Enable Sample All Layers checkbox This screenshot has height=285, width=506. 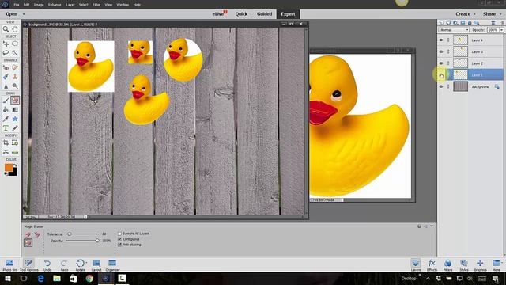click(119, 234)
